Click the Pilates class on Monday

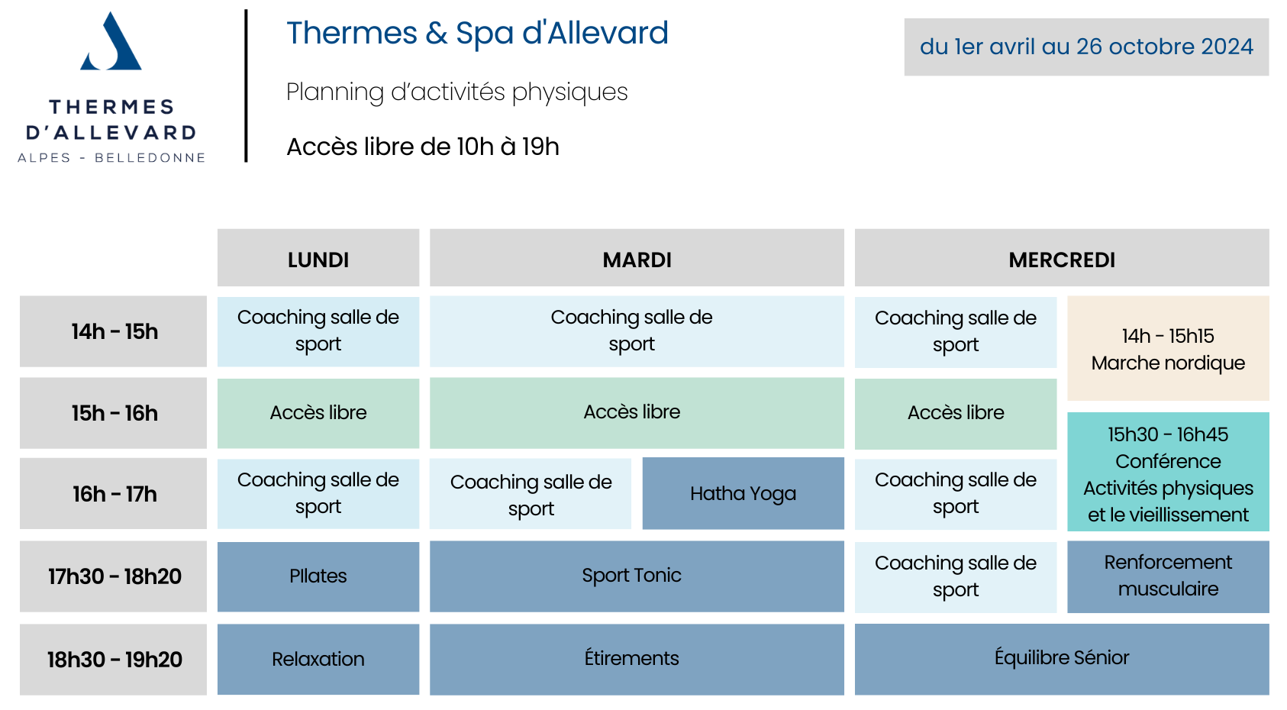318,576
